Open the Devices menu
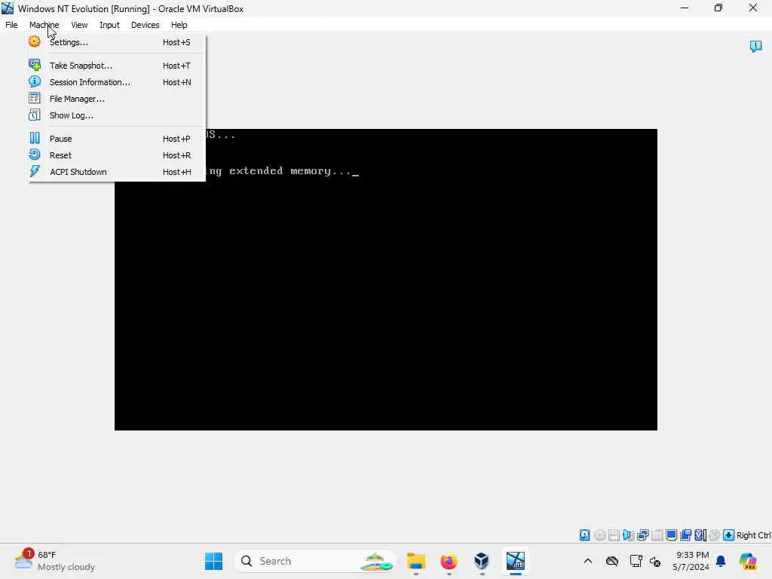 coord(145,25)
